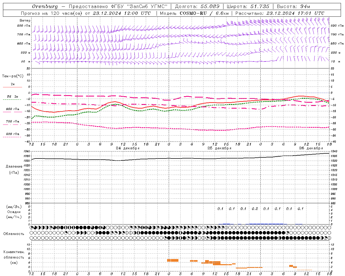Image resolution: width=345 pixels, height=276 pixels.
Task: Click the 'Осадки' precipitation label
Action: tap(14, 212)
